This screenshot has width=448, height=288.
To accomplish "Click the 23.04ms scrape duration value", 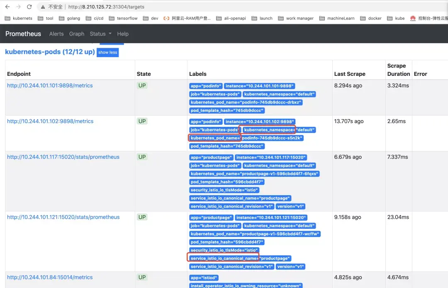I will click(x=398, y=217).
